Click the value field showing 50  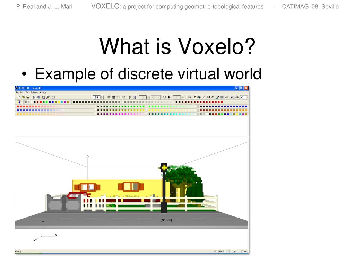click(x=96, y=97)
